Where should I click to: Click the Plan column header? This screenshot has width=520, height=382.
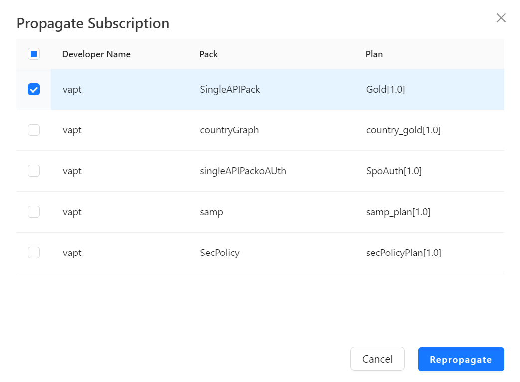pyautogui.click(x=374, y=54)
